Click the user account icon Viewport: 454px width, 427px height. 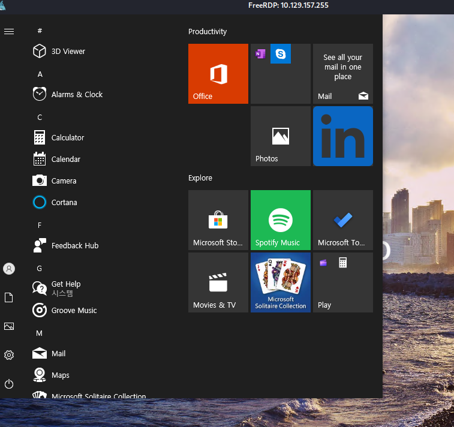(x=9, y=269)
